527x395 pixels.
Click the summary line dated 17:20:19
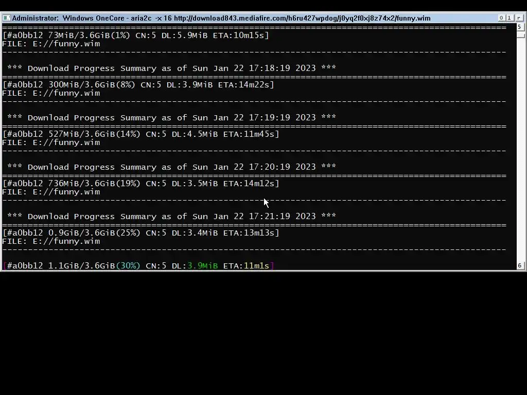[x=171, y=167]
